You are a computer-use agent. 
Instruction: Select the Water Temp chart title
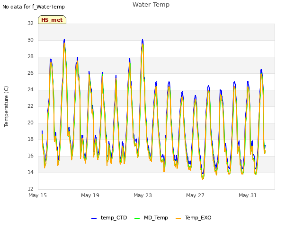click(x=151, y=4)
